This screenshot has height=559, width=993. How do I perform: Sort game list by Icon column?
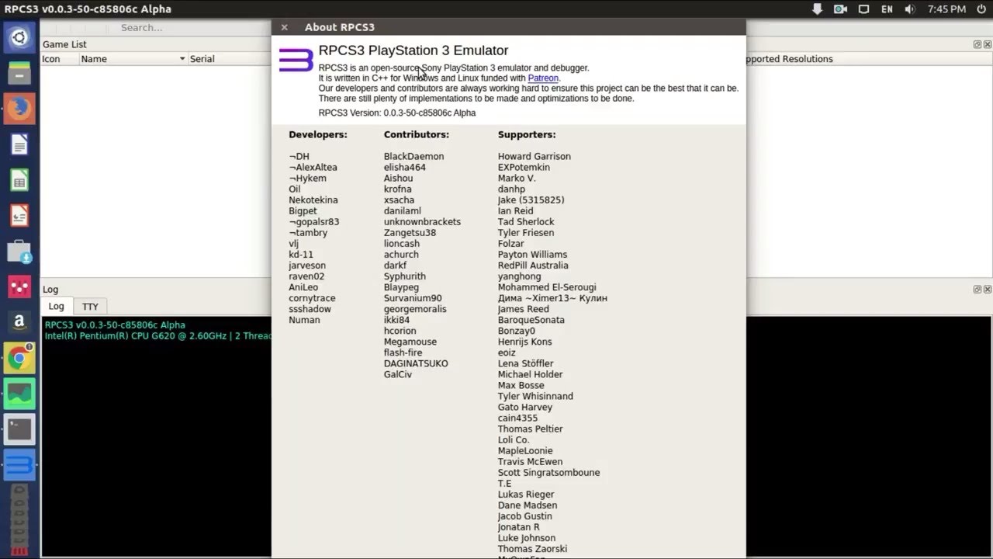(59, 59)
